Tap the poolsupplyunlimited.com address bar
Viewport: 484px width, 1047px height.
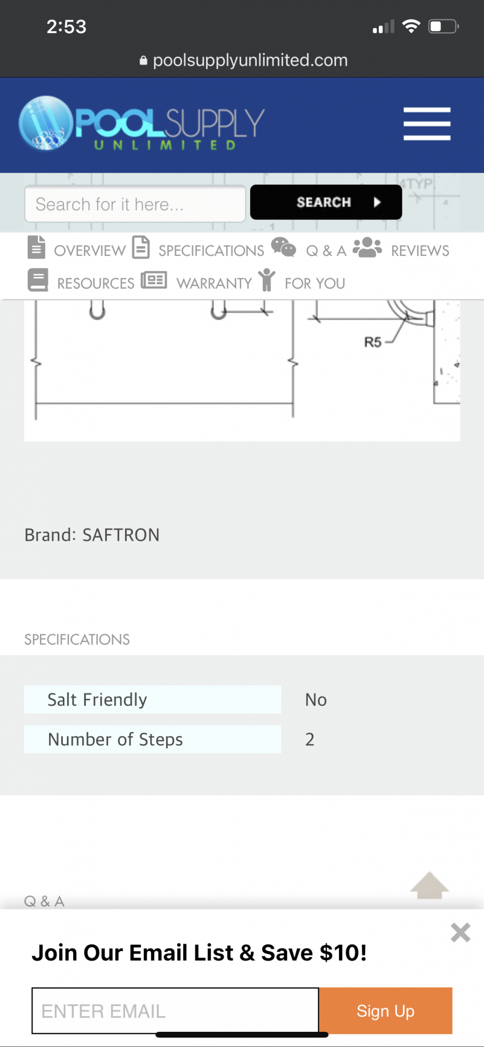coord(244,60)
